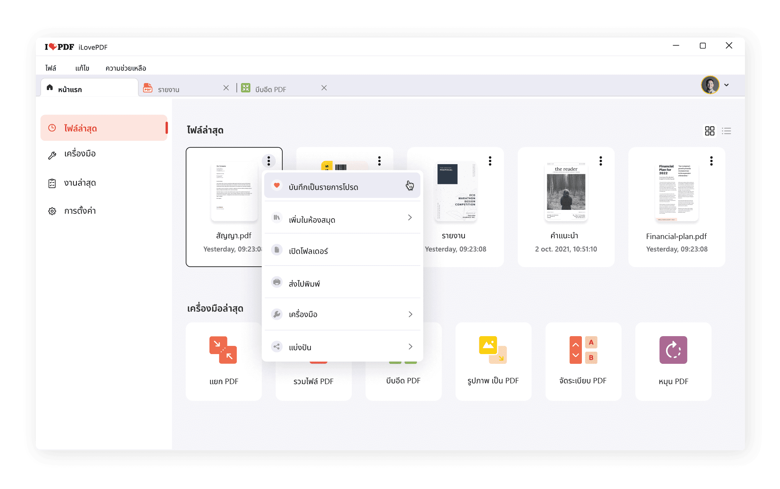Expand the แบ่งปัน submenu arrow
Viewport: 780px width, 489px height.
(x=410, y=347)
